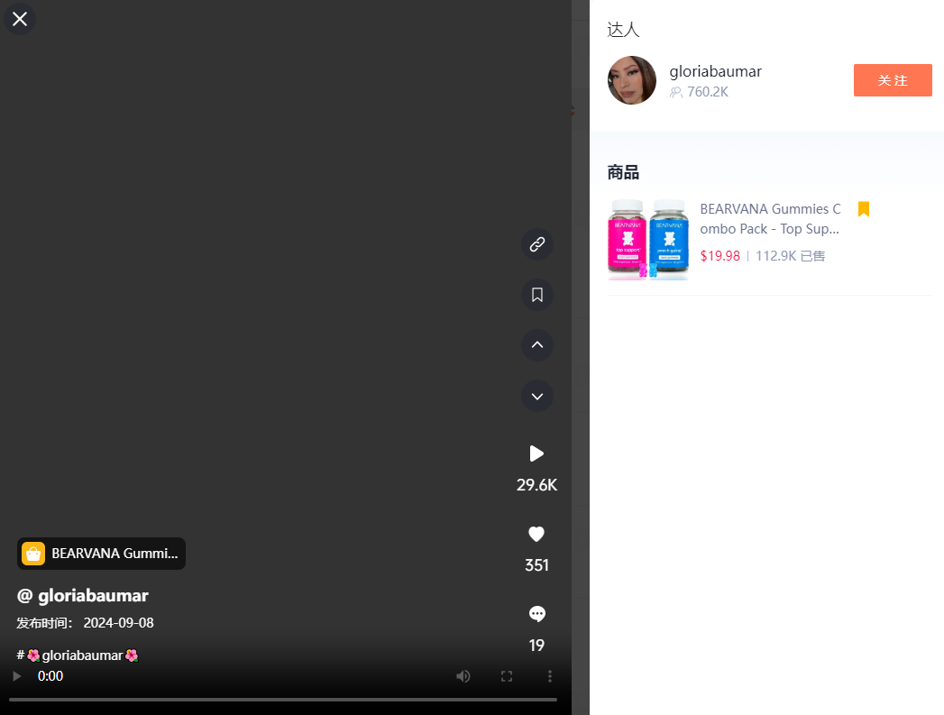Click the 29.6K views count
Viewport: 944px width, 715px height.
click(x=537, y=485)
